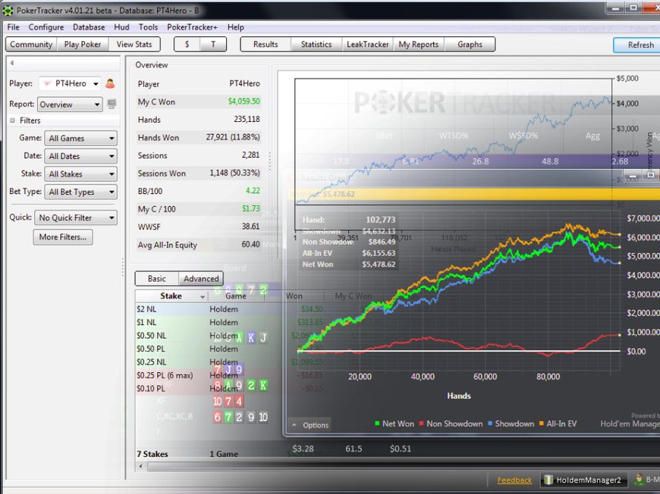Open the My Reports tab
The image size is (660, 494).
click(419, 44)
